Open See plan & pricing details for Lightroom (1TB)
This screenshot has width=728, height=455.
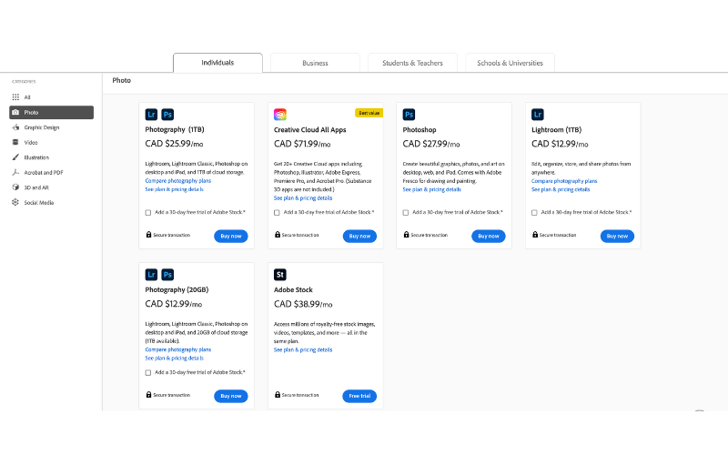(561, 189)
